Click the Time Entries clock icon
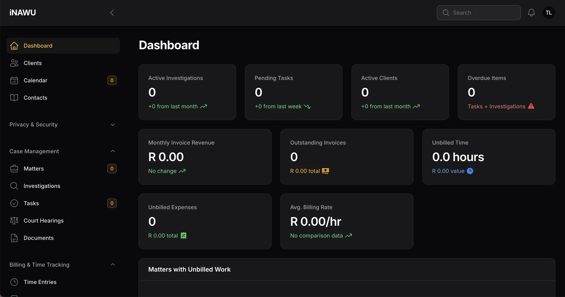Viewport: 565px width, 297px height. (14, 282)
